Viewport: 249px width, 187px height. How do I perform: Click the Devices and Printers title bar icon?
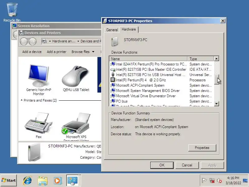pyautogui.click(x=21, y=33)
